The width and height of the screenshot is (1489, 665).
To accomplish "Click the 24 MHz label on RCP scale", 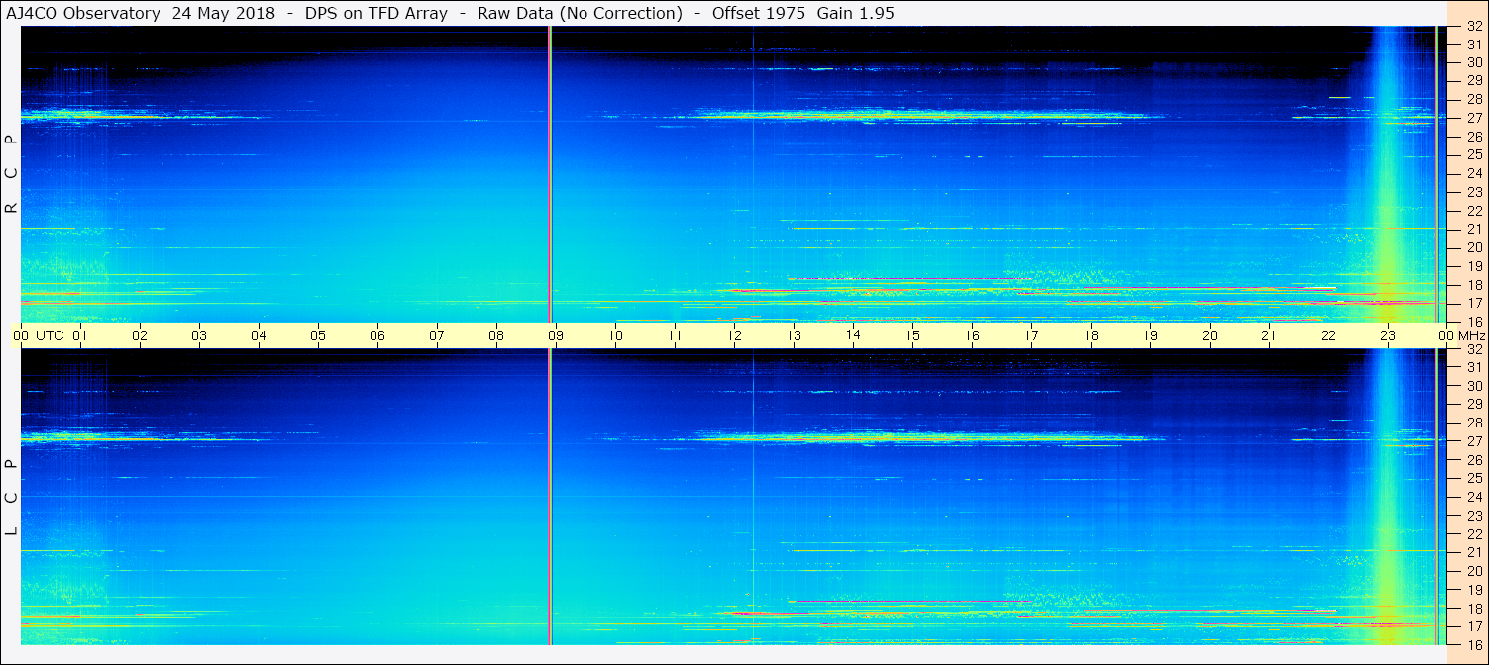I will click(1474, 174).
